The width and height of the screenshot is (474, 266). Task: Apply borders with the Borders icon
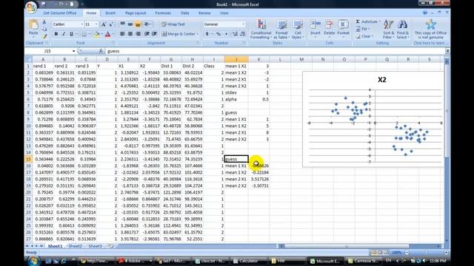(x=84, y=34)
